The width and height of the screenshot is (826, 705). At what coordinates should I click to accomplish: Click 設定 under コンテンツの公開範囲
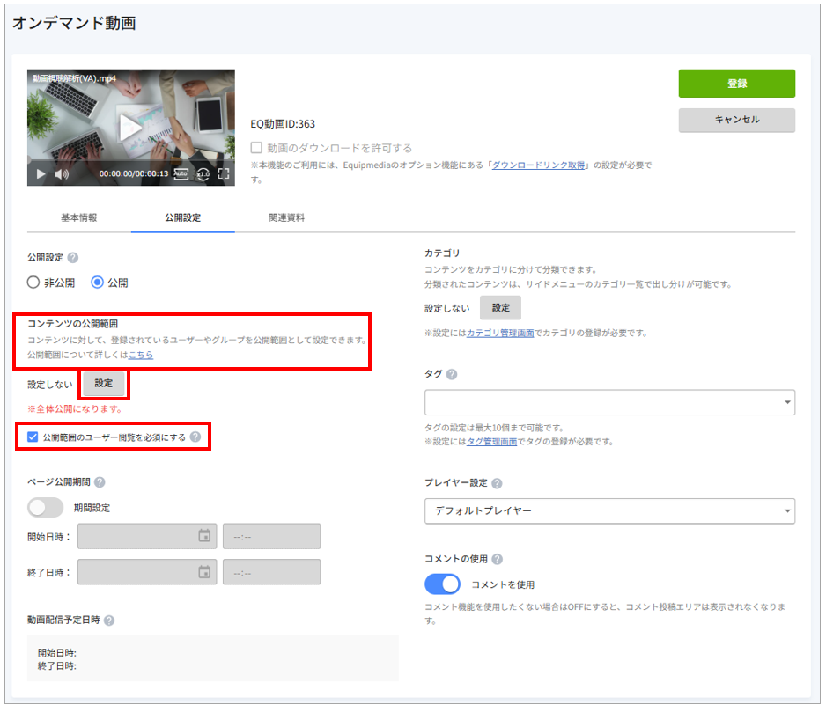pos(104,383)
